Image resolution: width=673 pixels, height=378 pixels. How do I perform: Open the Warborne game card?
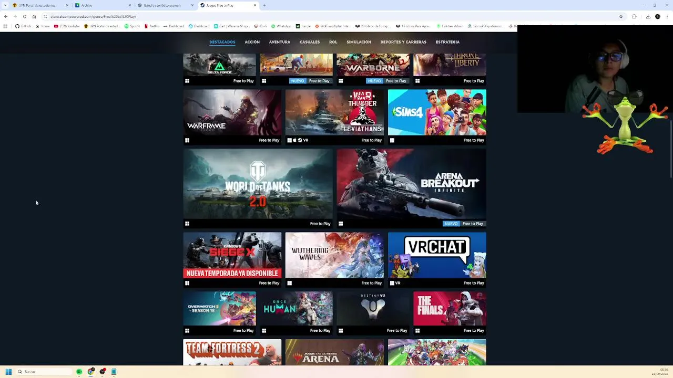click(x=373, y=69)
